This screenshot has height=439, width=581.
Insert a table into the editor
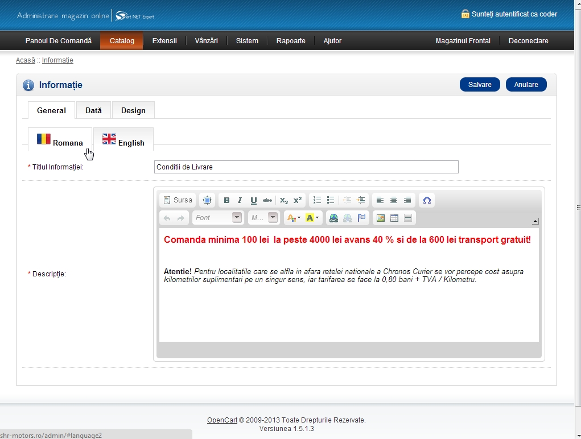(394, 218)
